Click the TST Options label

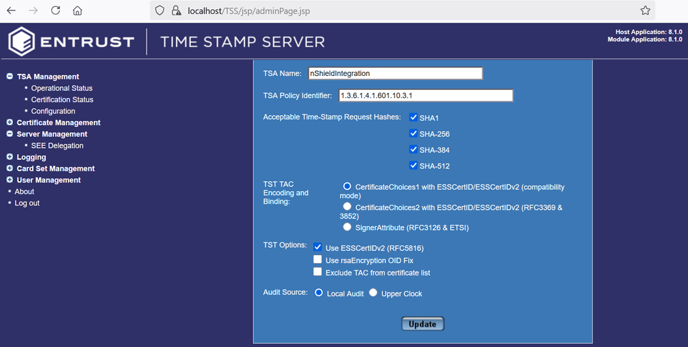point(285,245)
